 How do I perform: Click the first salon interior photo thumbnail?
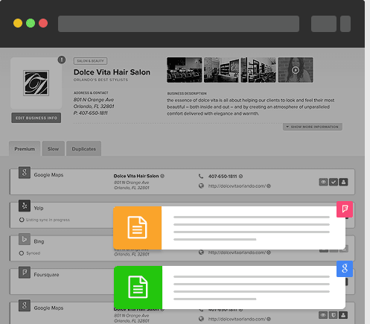(185, 70)
